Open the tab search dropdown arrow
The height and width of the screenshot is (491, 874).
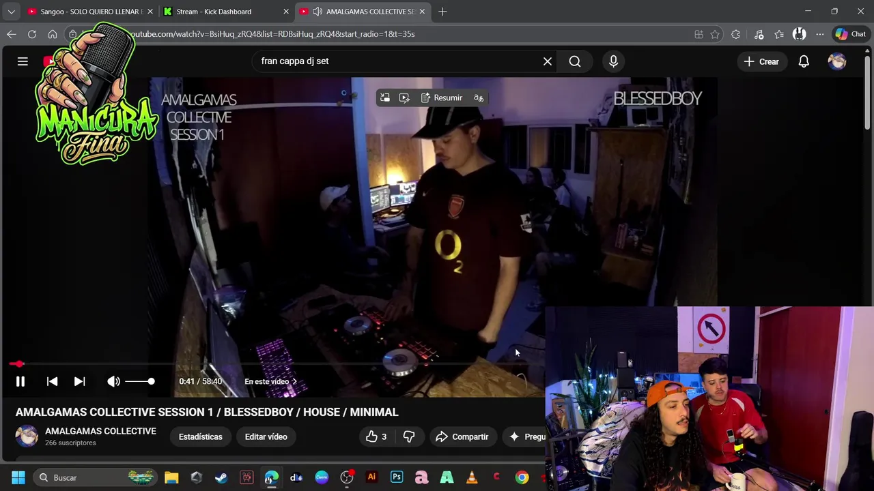point(11,12)
